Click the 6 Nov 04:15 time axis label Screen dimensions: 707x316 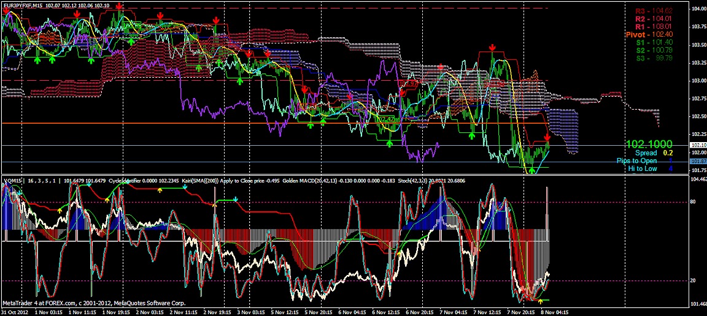tap(352, 312)
